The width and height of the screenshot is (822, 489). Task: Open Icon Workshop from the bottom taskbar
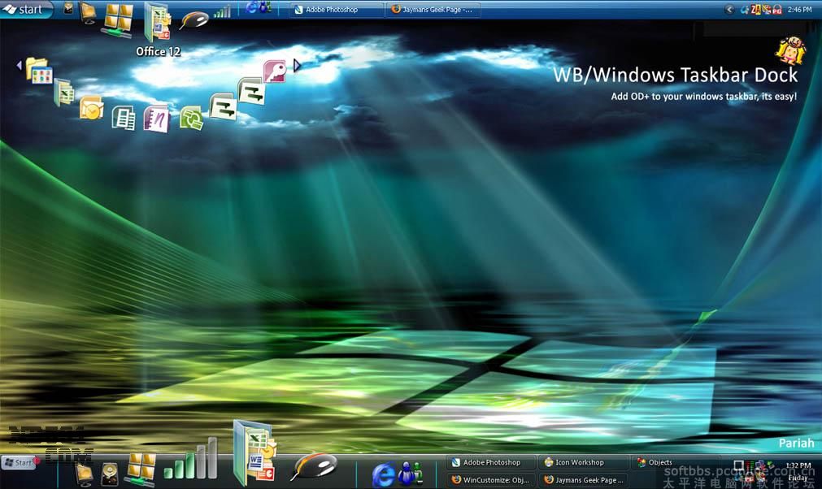pos(582,462)
